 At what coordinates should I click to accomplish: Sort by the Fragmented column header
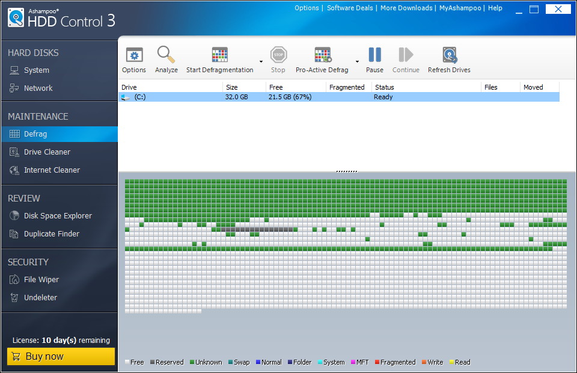tap(349, 87)
